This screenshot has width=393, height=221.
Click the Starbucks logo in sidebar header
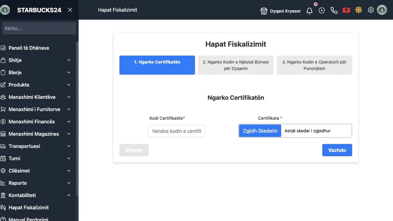click(5, 10)
